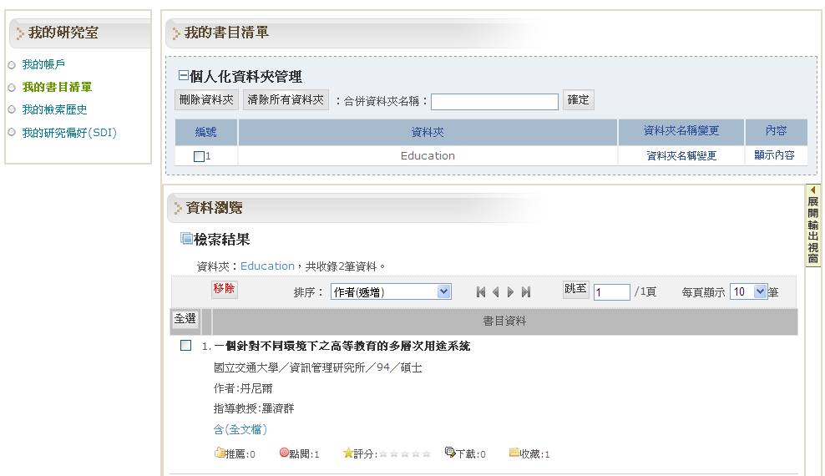Check the Education folder row checkbox
The height and width of the screenshot is (476, 825).
point(199,156)
